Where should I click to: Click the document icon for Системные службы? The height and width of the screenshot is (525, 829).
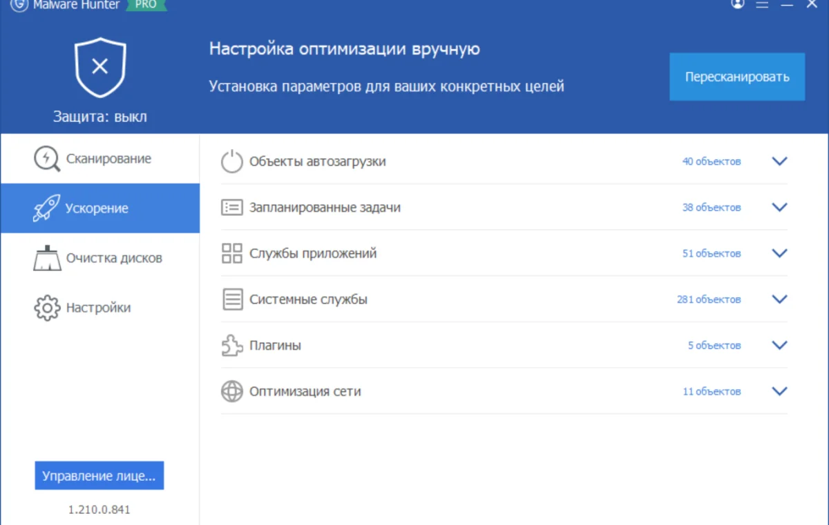pos(231,299)
